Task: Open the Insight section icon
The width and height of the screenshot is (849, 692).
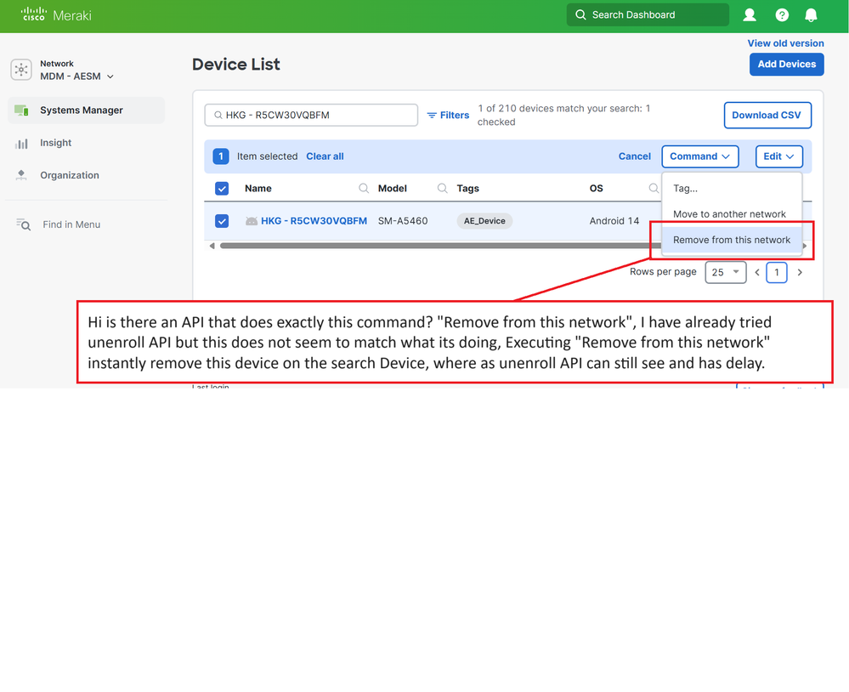Action: pos(21,144)
